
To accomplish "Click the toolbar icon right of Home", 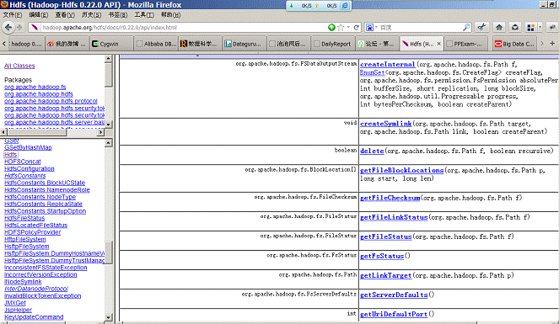I will click(x=515, y=27).
